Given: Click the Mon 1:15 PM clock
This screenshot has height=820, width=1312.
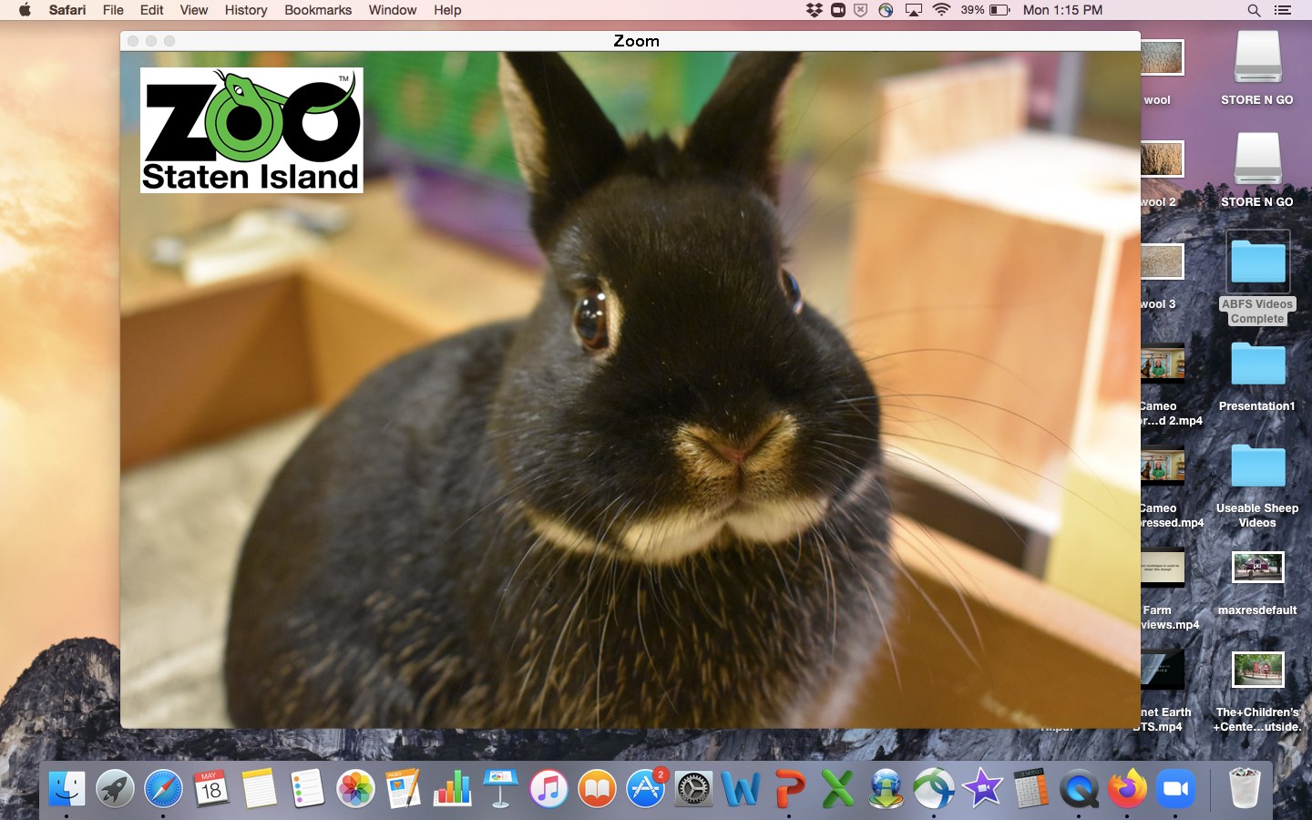Looking at the screenshot, I should (x=1062, y=10).
